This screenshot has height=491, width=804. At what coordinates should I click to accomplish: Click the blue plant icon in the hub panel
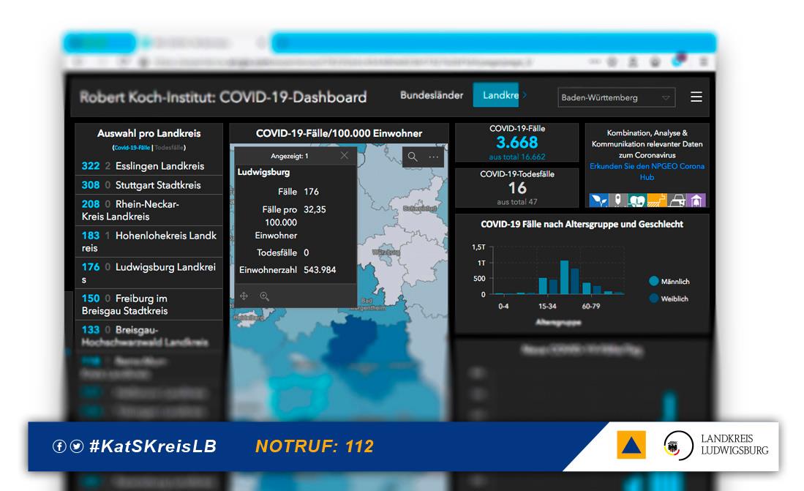click(x=598, y=200)
